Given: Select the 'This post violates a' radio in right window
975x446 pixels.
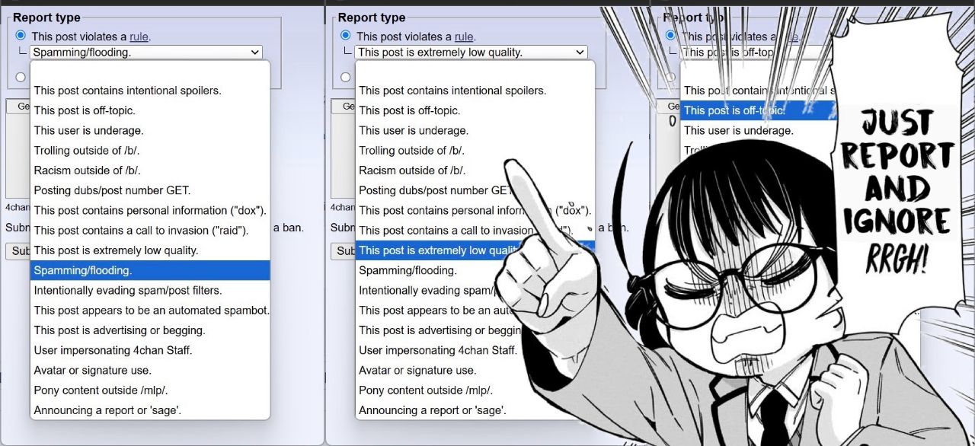Looking at the screenshot, I should 671,36.
